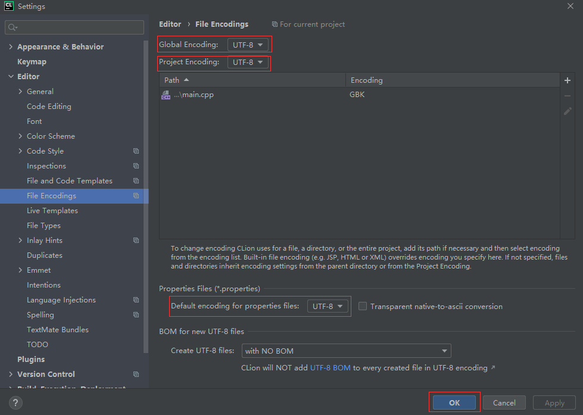The image size is (583, 415).
Task: Click the search magnifier icon
Action: coord(13,27)
